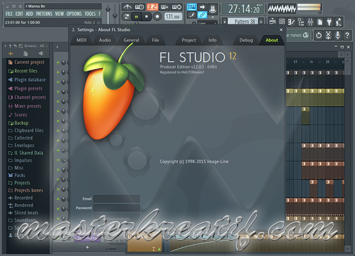The width and height of the screenshot is (355, 256).
Task: Switch to the Debug settings tab
Action: click(246, 40)
